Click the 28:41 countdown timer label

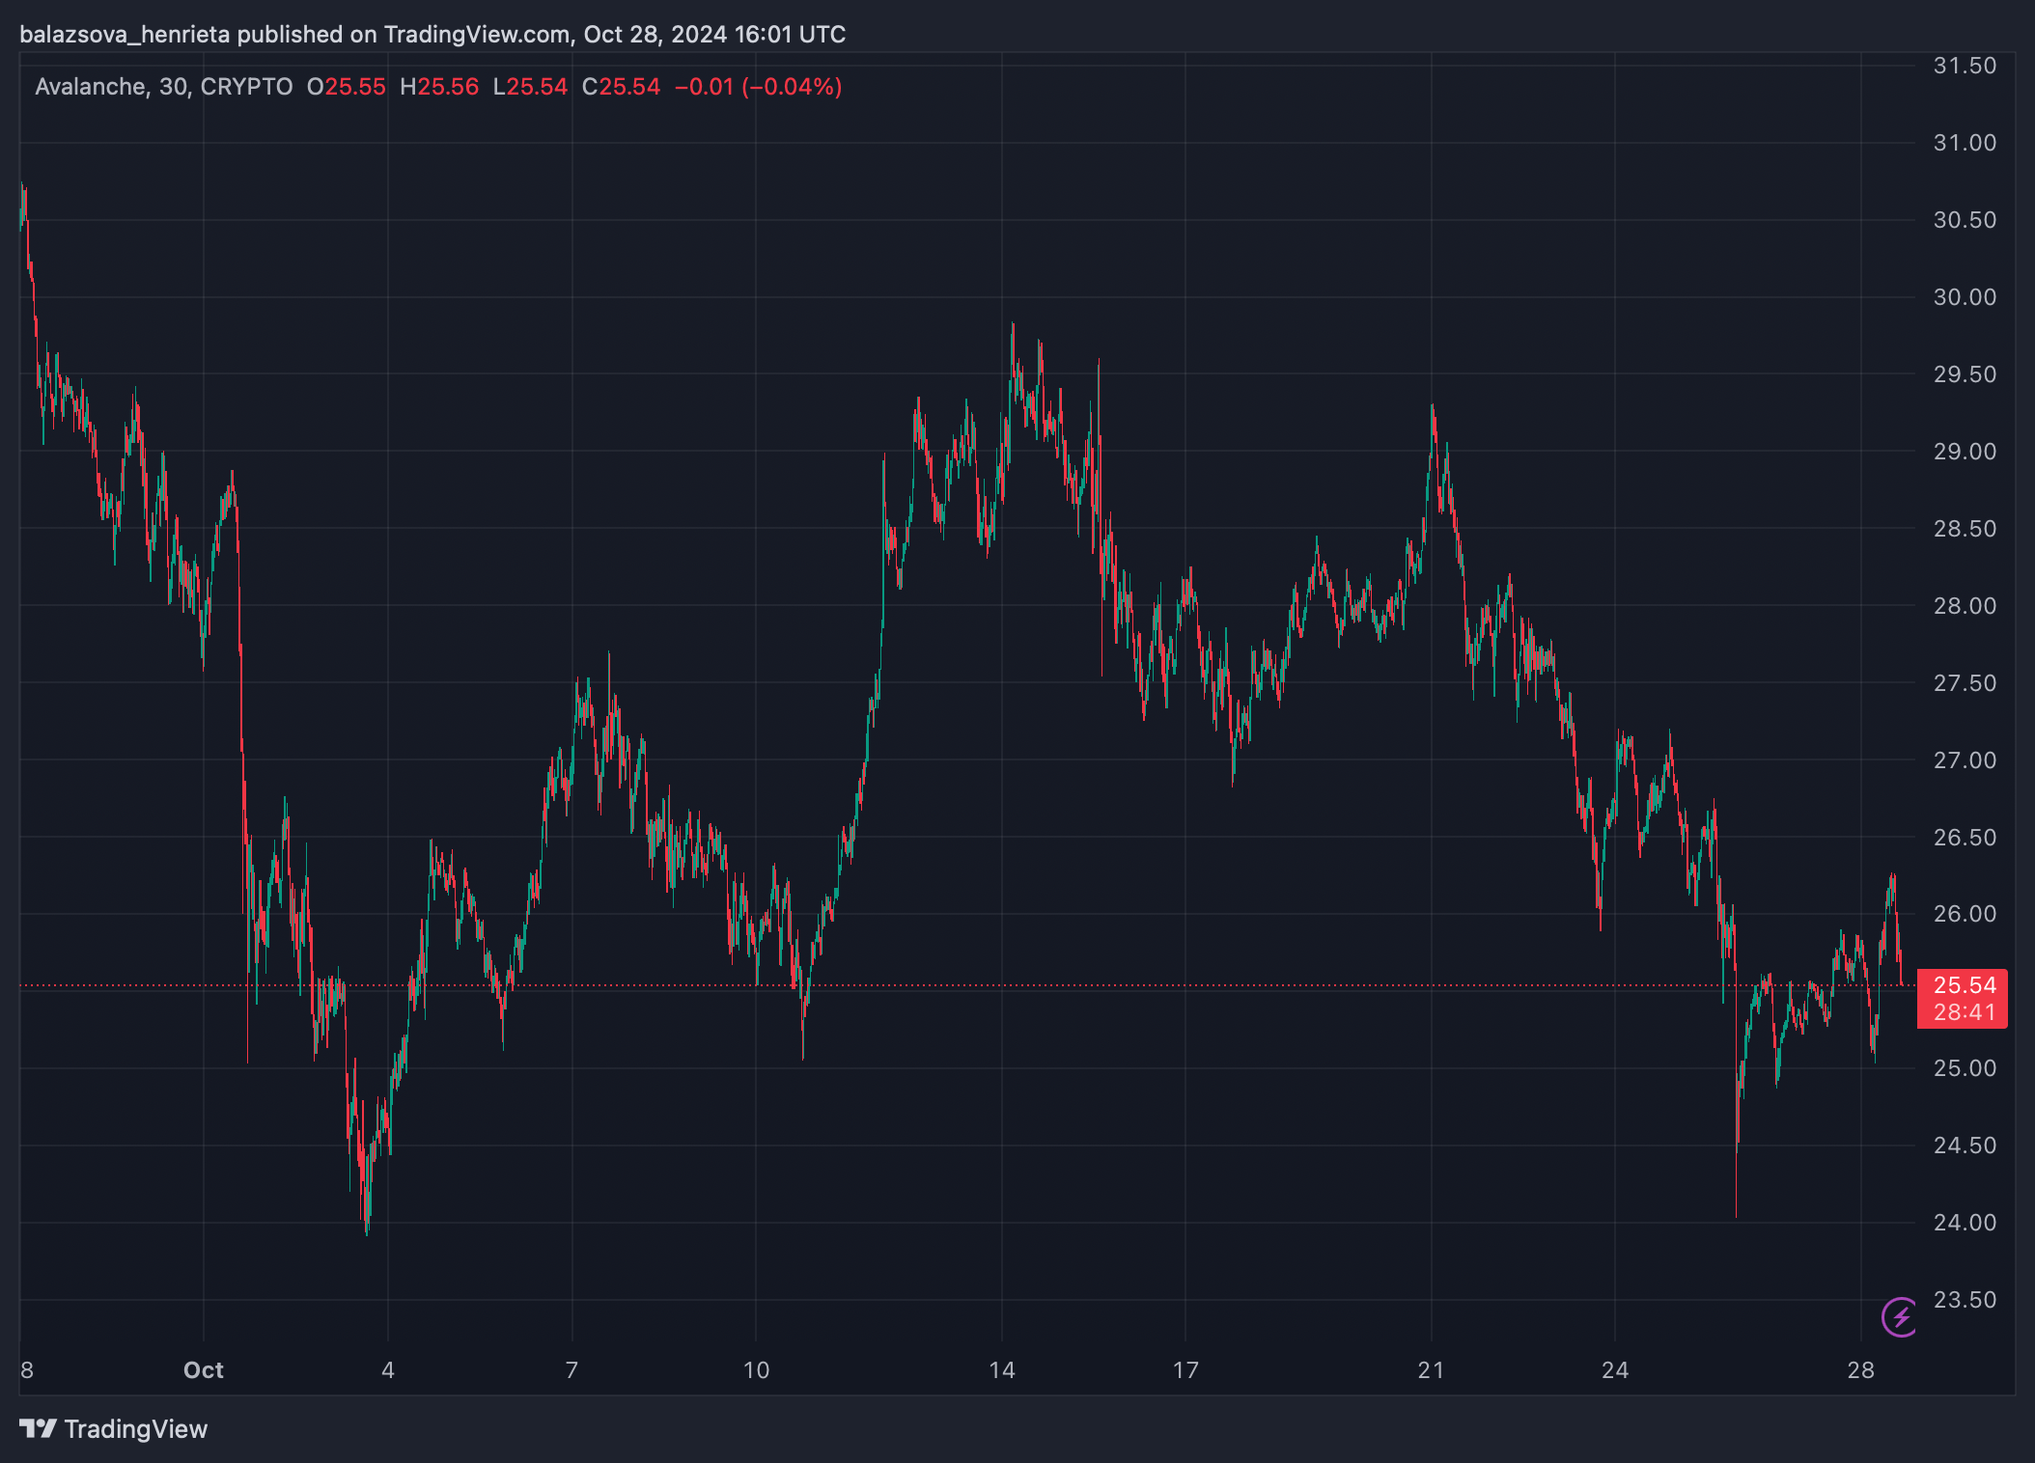pos(1964,1012)
